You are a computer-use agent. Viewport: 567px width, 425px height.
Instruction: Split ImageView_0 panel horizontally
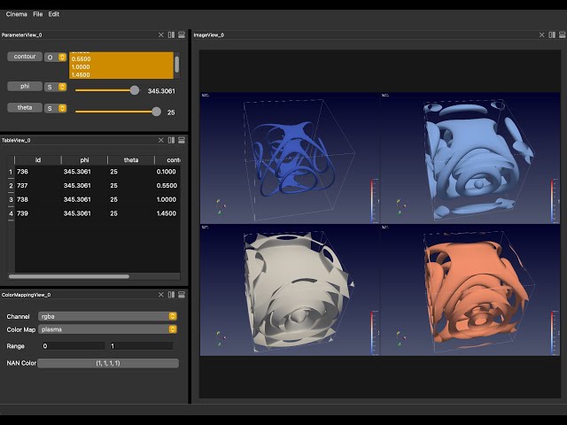click(552, 35)
